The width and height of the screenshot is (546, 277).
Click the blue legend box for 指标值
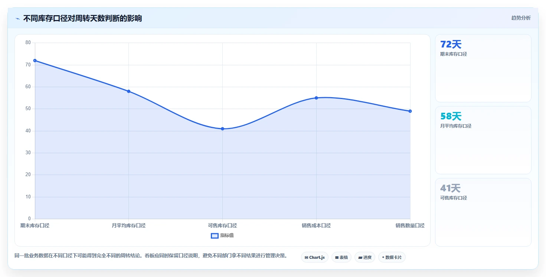click(x=215, y=235)
